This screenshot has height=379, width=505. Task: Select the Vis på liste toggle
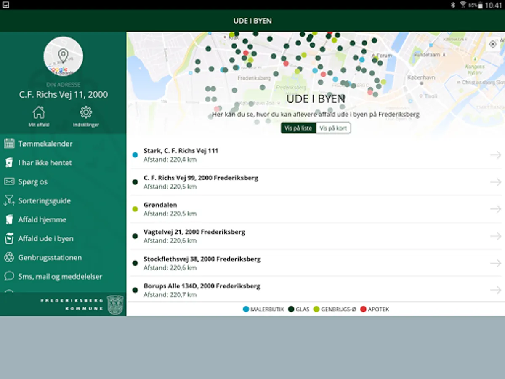(298, 128)
